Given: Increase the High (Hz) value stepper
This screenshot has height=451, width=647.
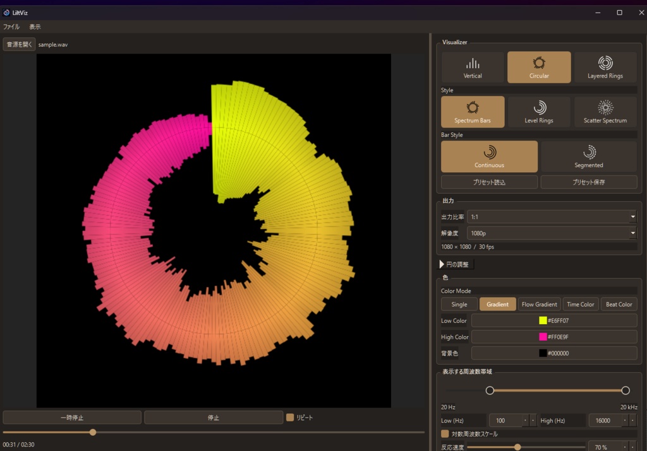Looking at the screenshot, I should coord(625,421).
